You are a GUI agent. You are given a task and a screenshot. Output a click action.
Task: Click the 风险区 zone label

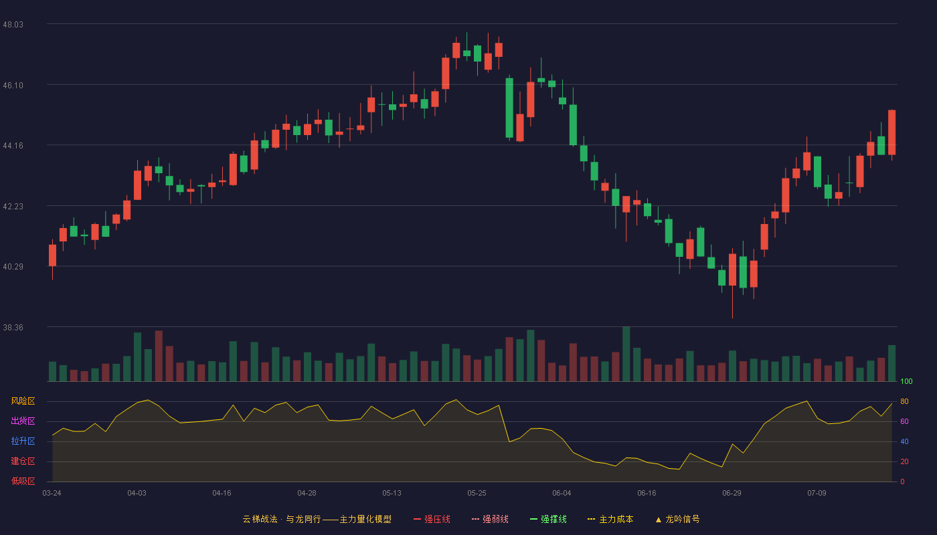(23, 401)
